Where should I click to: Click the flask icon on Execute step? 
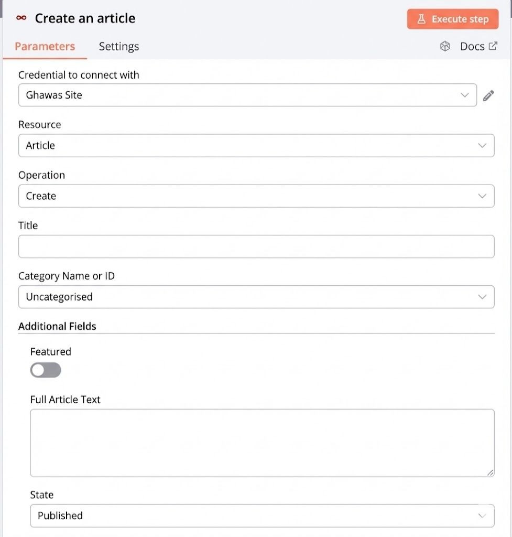point(421,19)
